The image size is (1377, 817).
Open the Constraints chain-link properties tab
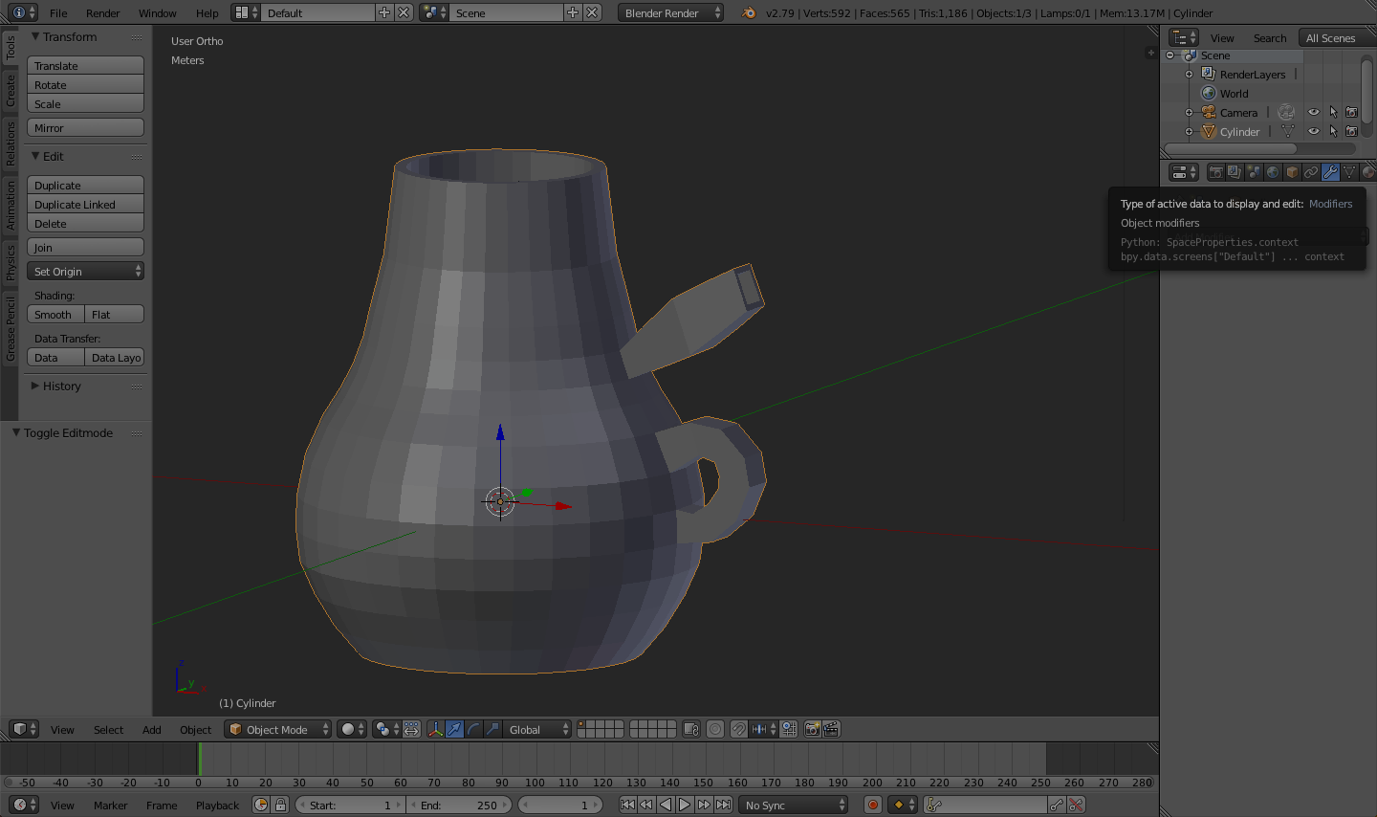pyautogui.click(x=1311, y=172)
